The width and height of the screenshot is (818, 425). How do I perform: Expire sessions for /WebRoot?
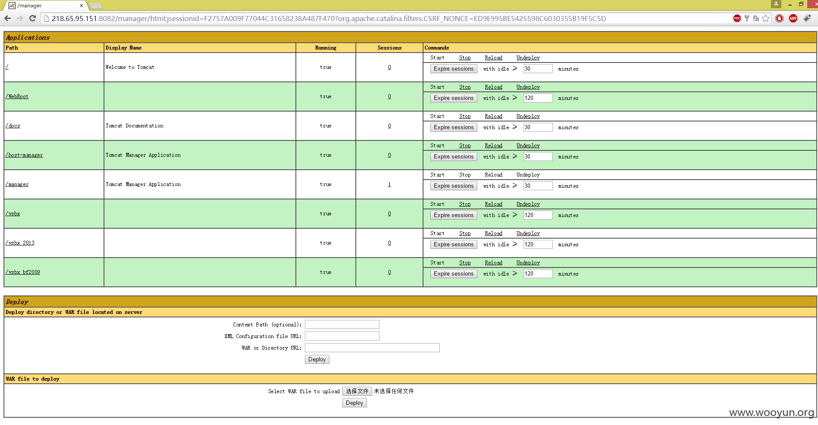point(454,98)
